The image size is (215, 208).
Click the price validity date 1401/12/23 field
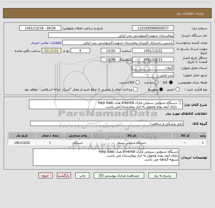[153, 59]
